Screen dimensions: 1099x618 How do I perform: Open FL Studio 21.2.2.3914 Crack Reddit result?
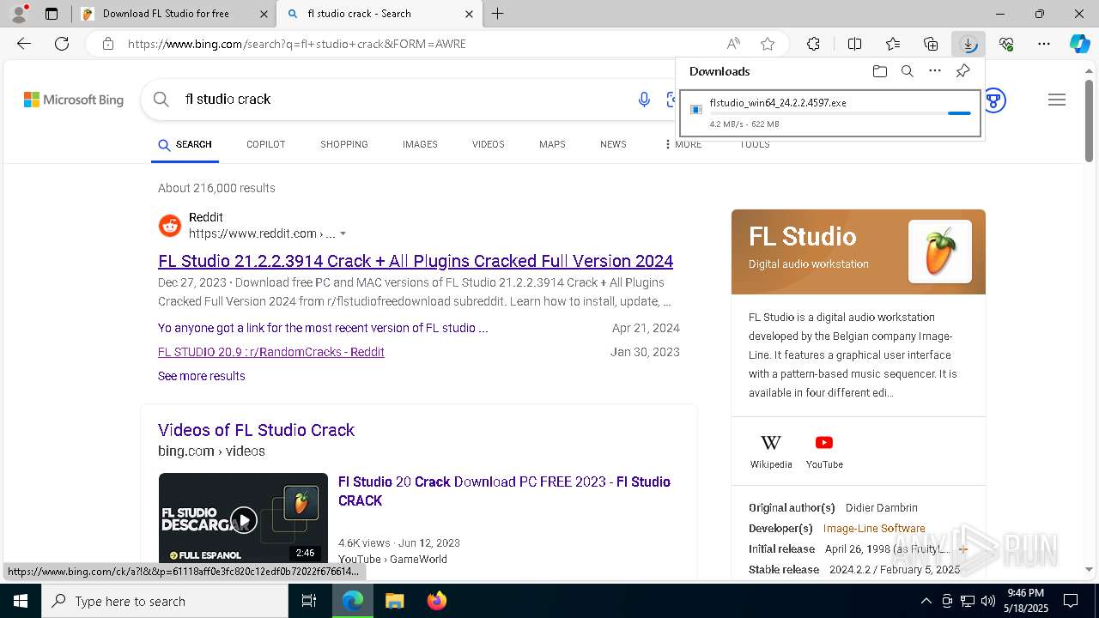point(416,261)
